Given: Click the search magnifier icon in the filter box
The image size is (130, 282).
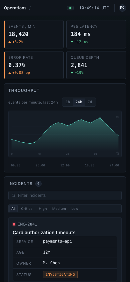Looking at the screenshot, I should tap(13, 195).
